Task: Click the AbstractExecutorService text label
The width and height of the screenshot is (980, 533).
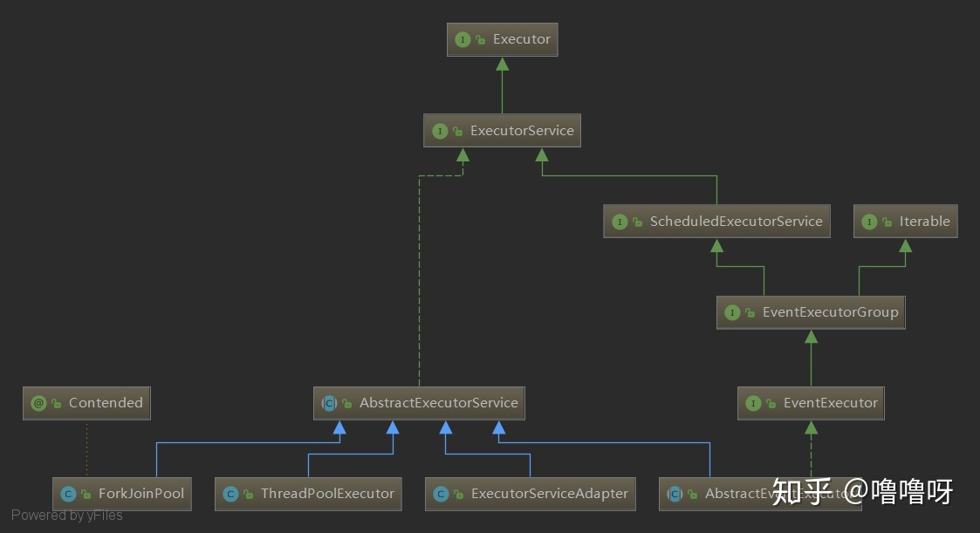Action: [439, 402]
